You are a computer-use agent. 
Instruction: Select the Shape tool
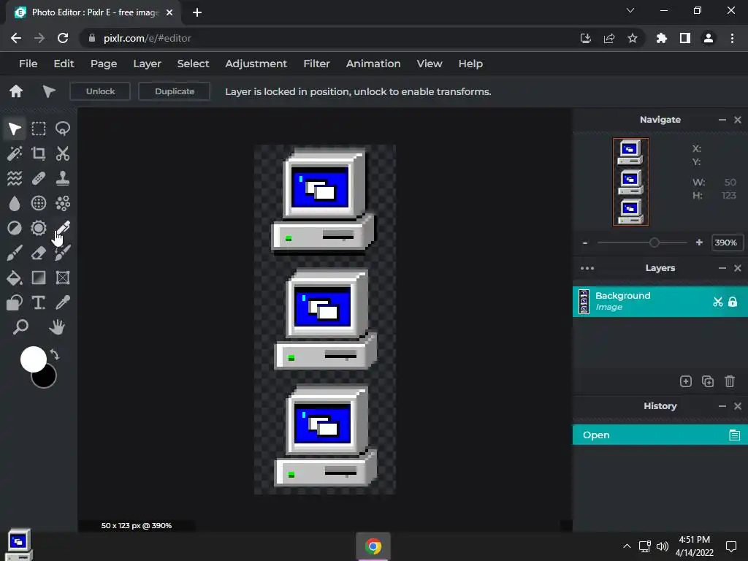click(15, 302)
